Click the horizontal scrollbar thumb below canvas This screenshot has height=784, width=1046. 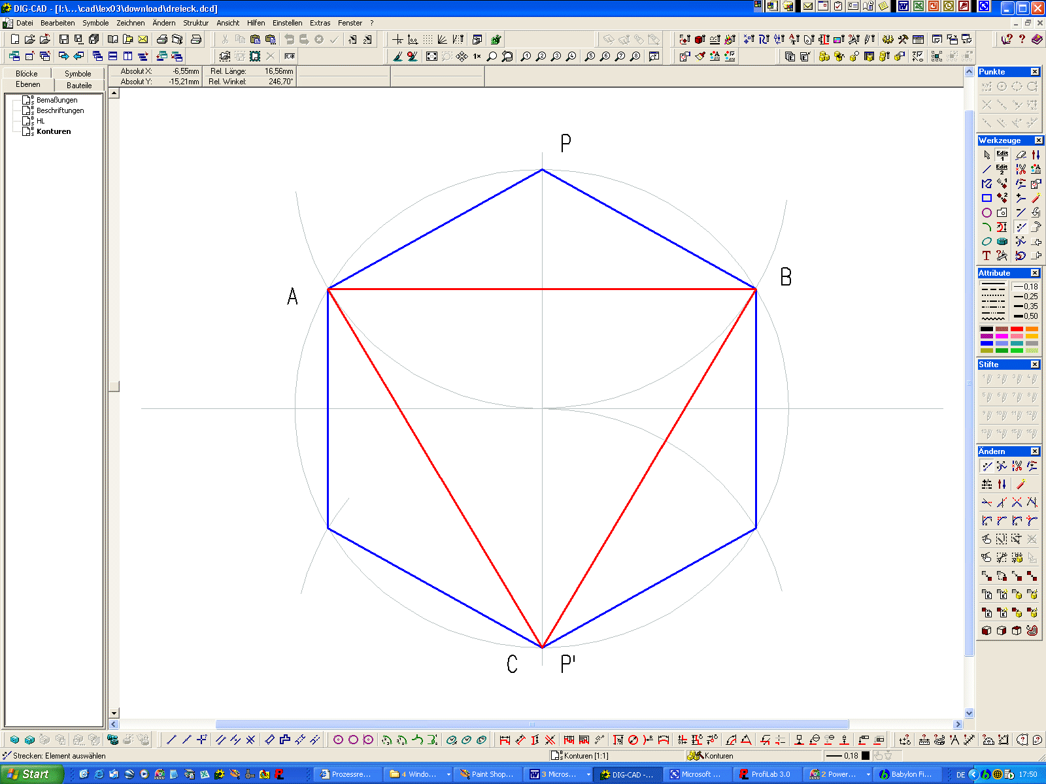point(532,724)
